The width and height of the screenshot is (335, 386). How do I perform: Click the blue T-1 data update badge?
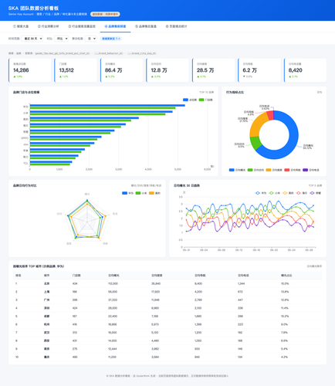point(111,39)
